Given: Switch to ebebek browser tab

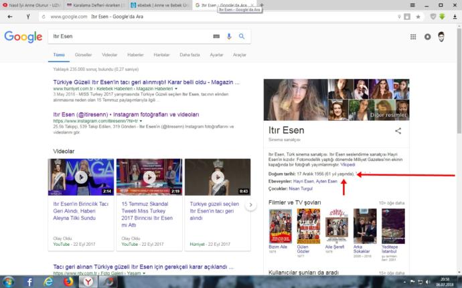Looking at the screenshot, I should [160, 5].
